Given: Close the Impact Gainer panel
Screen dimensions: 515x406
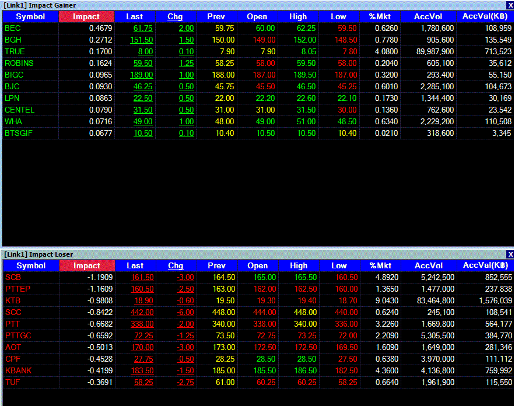Looking at the screenshot, I should click(x=510, y=5).
